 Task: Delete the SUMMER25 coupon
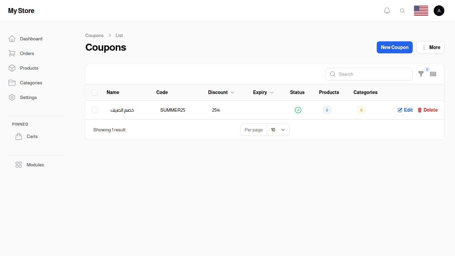tap(427, 110)
